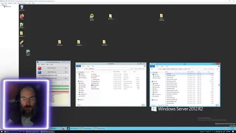
Task: Select Recent places in active Explorer sidebar
Action: (157, 78)
